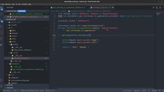Open the Go menu
This screenshot has height=92, width=164.
pos(16,4)
